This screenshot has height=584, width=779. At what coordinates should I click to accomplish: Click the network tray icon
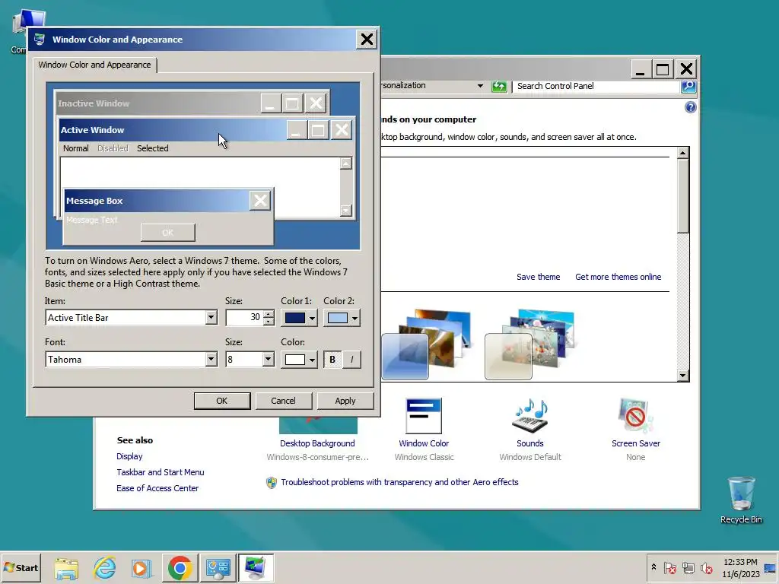pyautogui.click(x=688, y=567)
